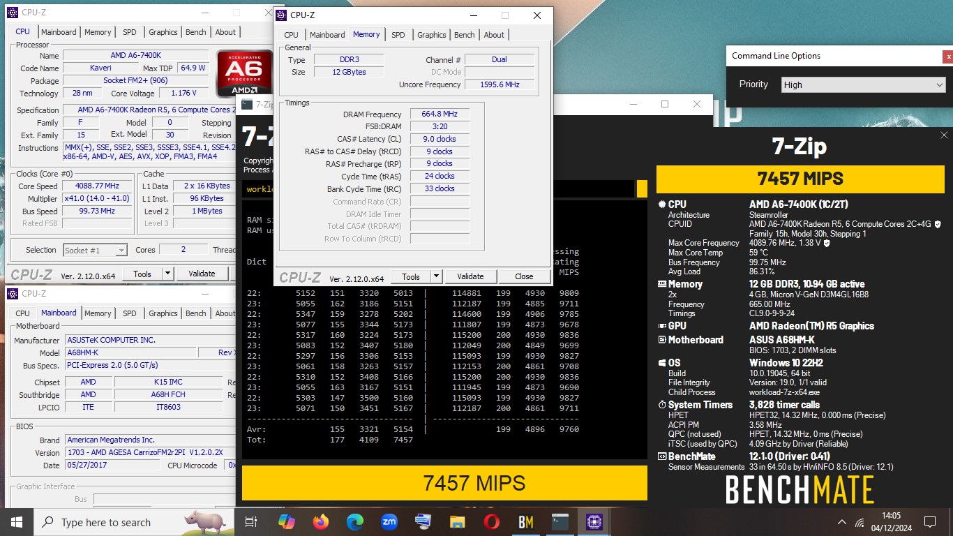Click the shield icon beside the CPUID value
The height and width of the screenshot is (536, 953).
(x=938, y=224)
